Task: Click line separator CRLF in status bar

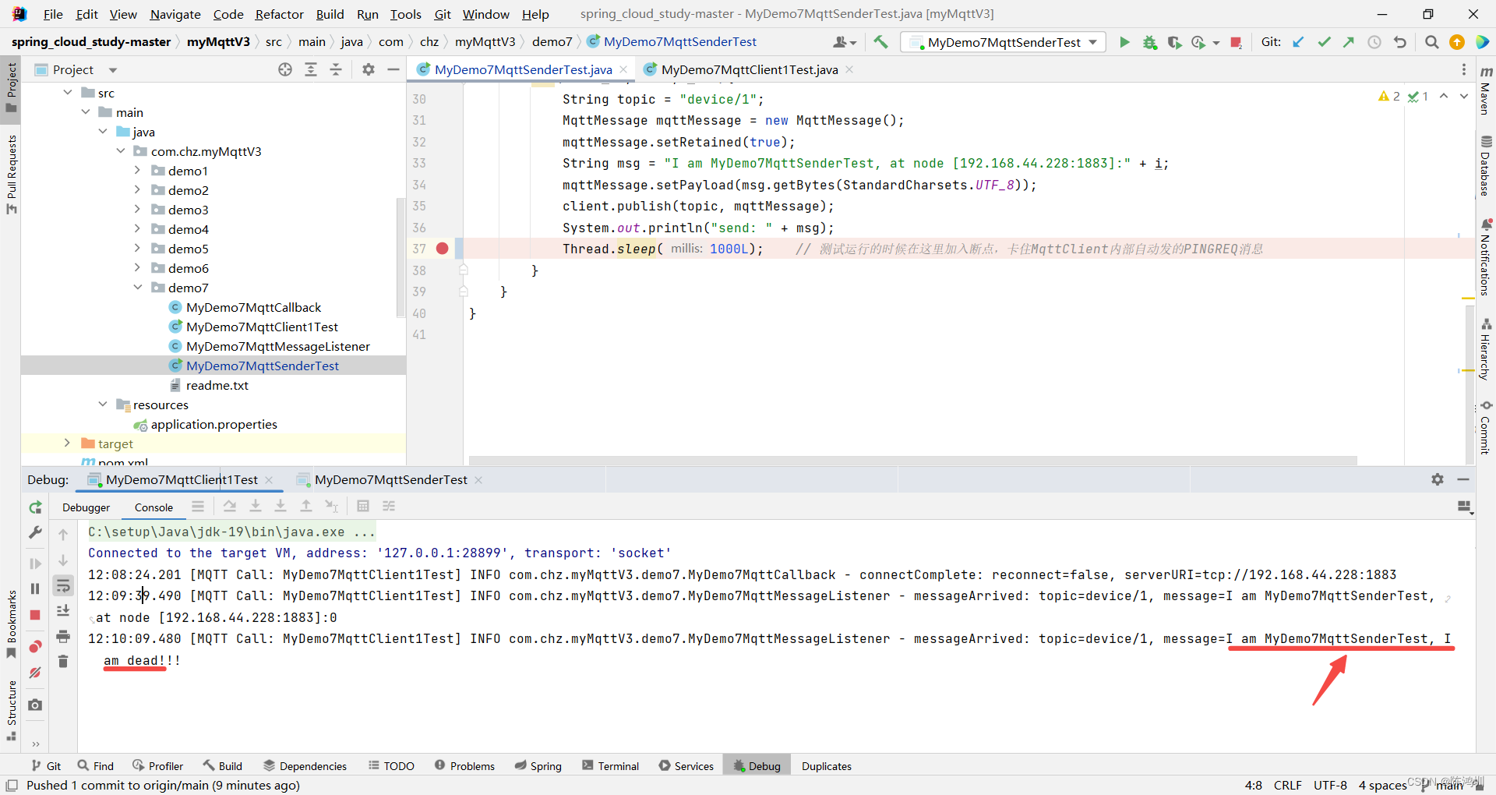Action: tap(1288, 785)
